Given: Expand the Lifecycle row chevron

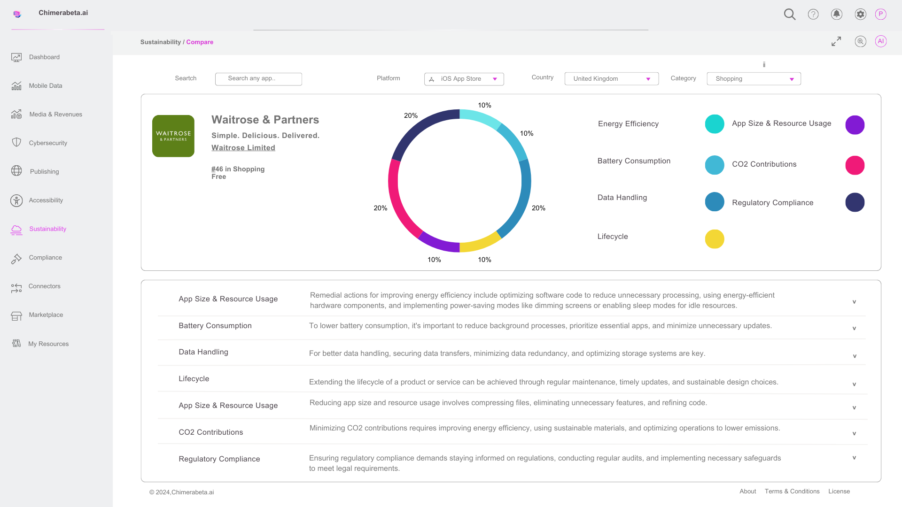Looking at the screenshot, I should tap(854, 384).
